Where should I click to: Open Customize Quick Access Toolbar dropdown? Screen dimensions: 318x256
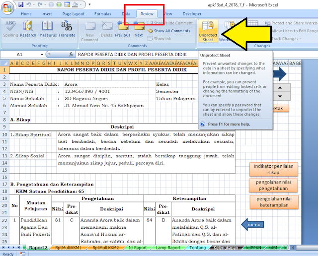(89, 4)
